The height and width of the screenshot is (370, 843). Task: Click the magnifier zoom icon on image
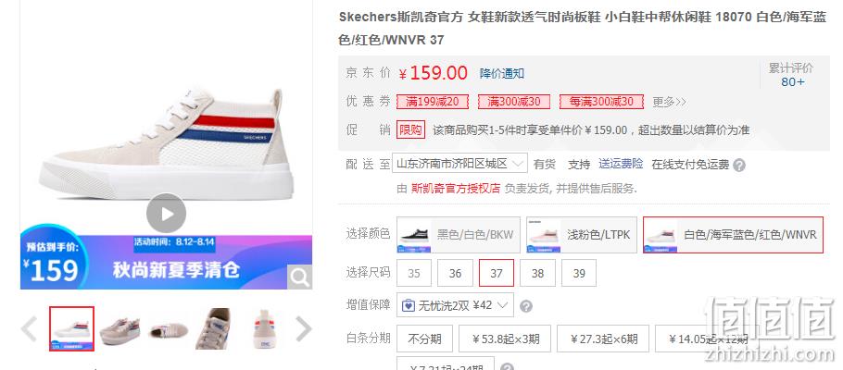tap(299, 277)
